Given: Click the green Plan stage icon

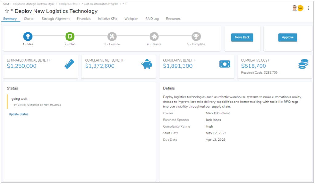Looking at the screenshot, I should [70, 36].
